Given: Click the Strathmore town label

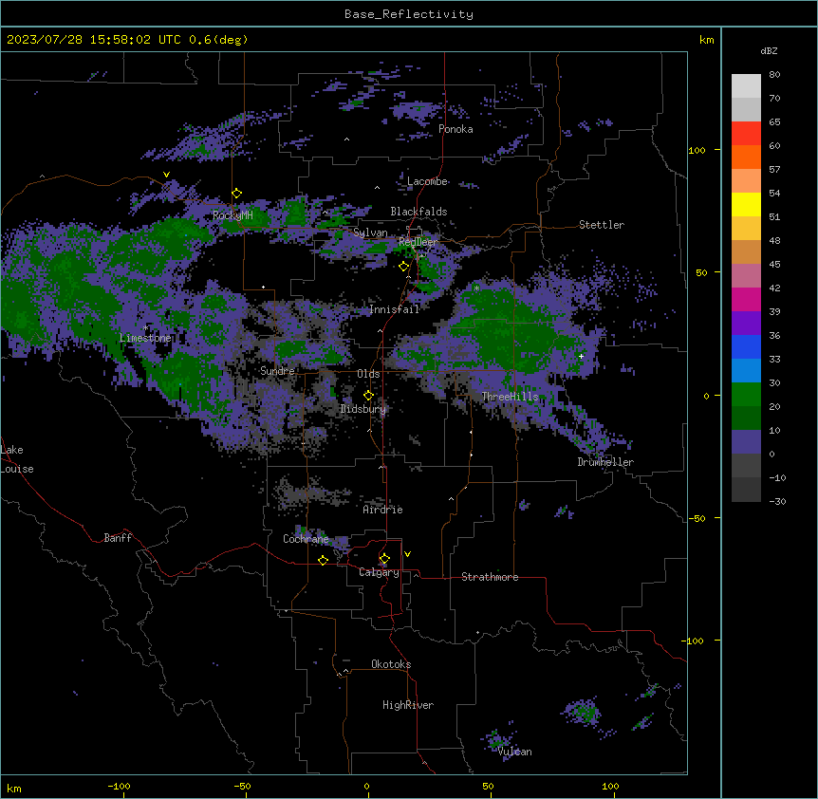Looking at the screenshot, I should tap(490, 577).
